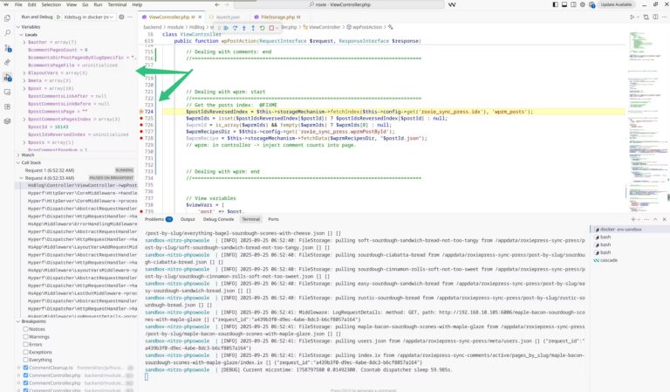Restart the debug session
The height and width of the screenshot is (392, 670).
click(262, 28)
